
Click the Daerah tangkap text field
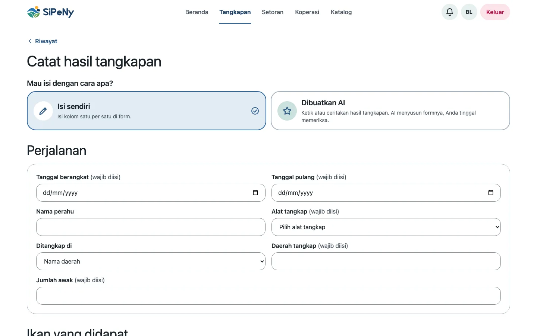click(386, 261)
